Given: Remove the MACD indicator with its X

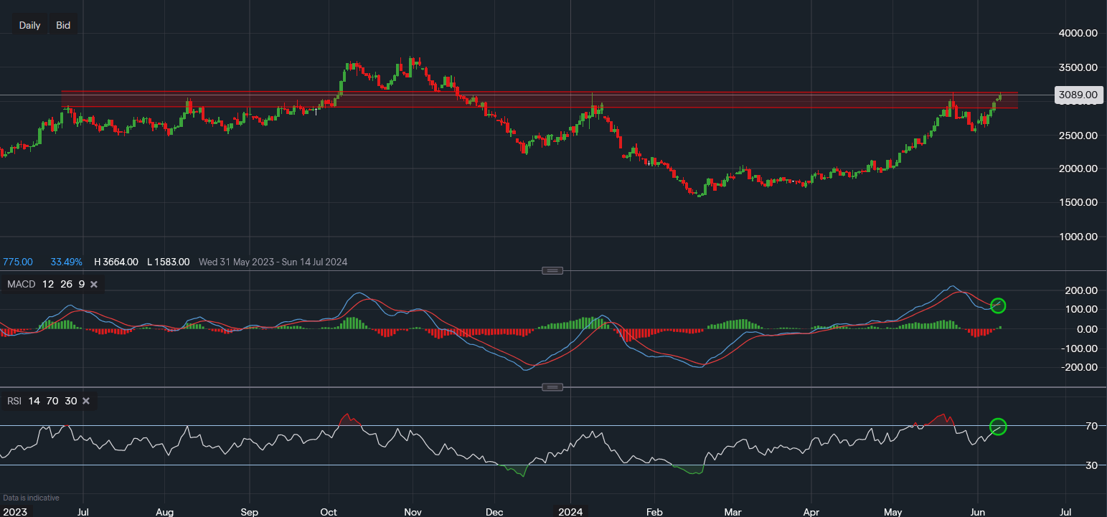Looking at the screenshot, I should tap(94, 285).
